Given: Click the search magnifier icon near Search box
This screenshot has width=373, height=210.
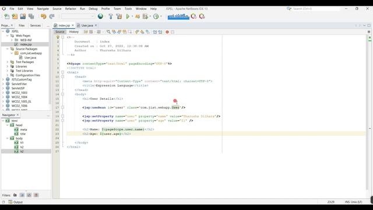Looking at the screenshot, I should coord(288,9).
